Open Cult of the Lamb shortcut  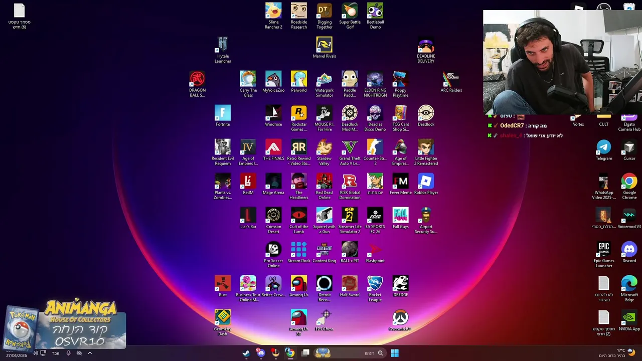pos(299,221)
